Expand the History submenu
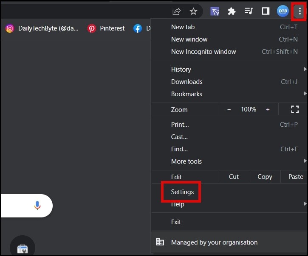Screen dimensions: 308x256 [229, 70]
